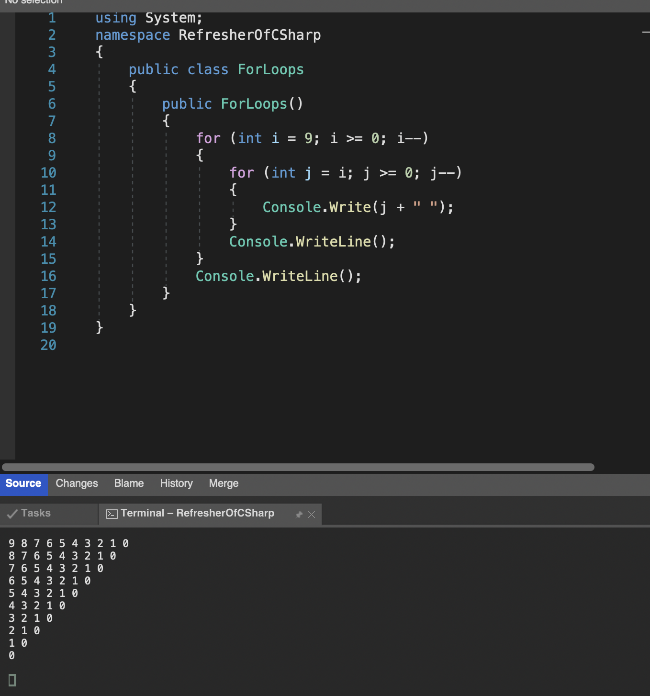Switch to the Source tab
650x696 pixels.
23,483
